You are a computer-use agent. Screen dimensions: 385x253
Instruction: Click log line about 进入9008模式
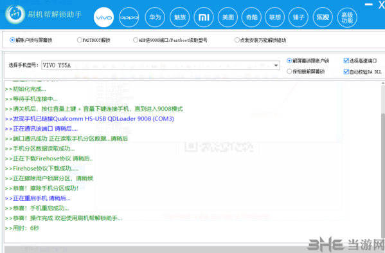pos(94,109)
